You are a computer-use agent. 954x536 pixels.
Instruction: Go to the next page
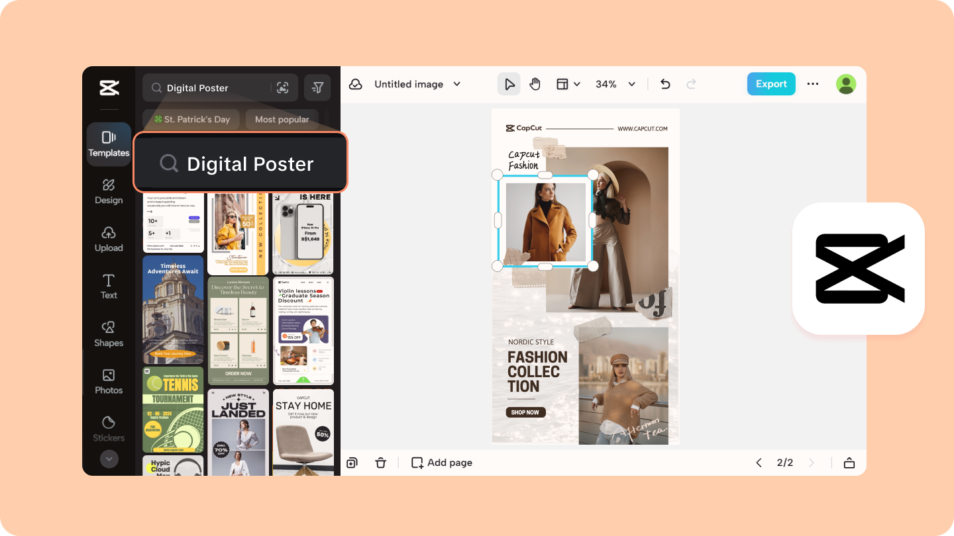point(812,463)
